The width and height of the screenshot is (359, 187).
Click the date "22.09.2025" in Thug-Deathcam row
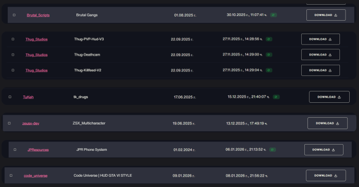(x=182, y=55)
